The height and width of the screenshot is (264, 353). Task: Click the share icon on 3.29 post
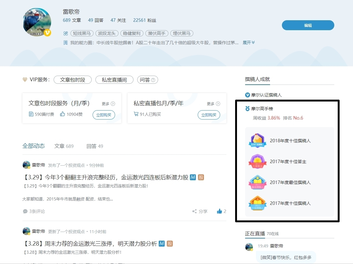[x=195, y=211]
